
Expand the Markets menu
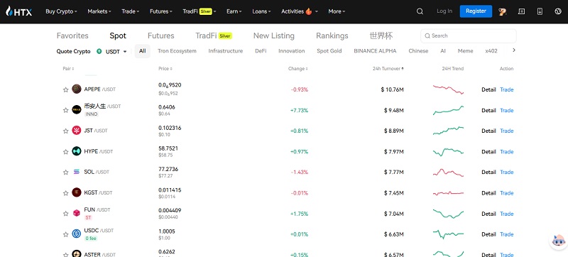point(99,11)
